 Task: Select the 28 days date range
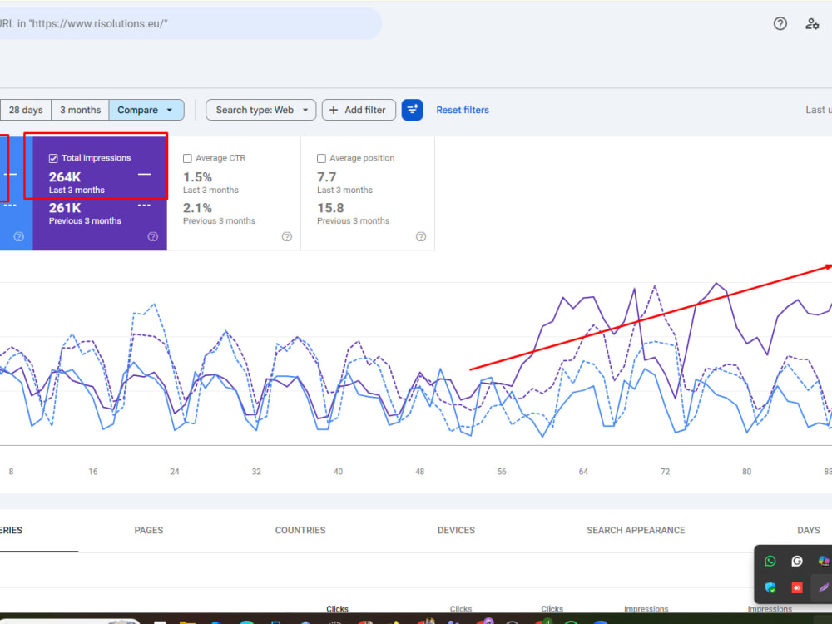pyautogui.click(x=26, y=110)
